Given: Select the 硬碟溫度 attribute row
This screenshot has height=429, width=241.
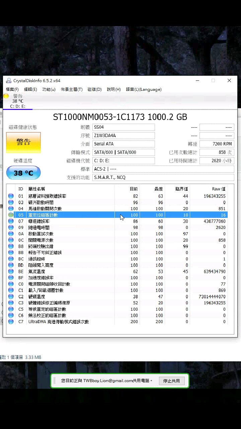Looking at the screenshot, I should click(x=117, y=297).
